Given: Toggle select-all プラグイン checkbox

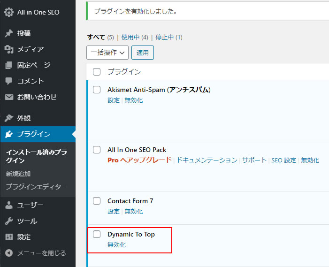Looking at the screenshot, I should point(97,72).
